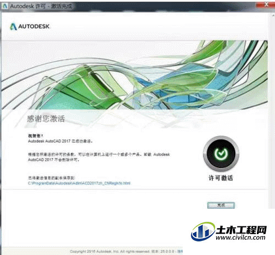Click the 祝贺您! congratulations text
This screenshot has width=275, height=255.
[x=35, y=135]
